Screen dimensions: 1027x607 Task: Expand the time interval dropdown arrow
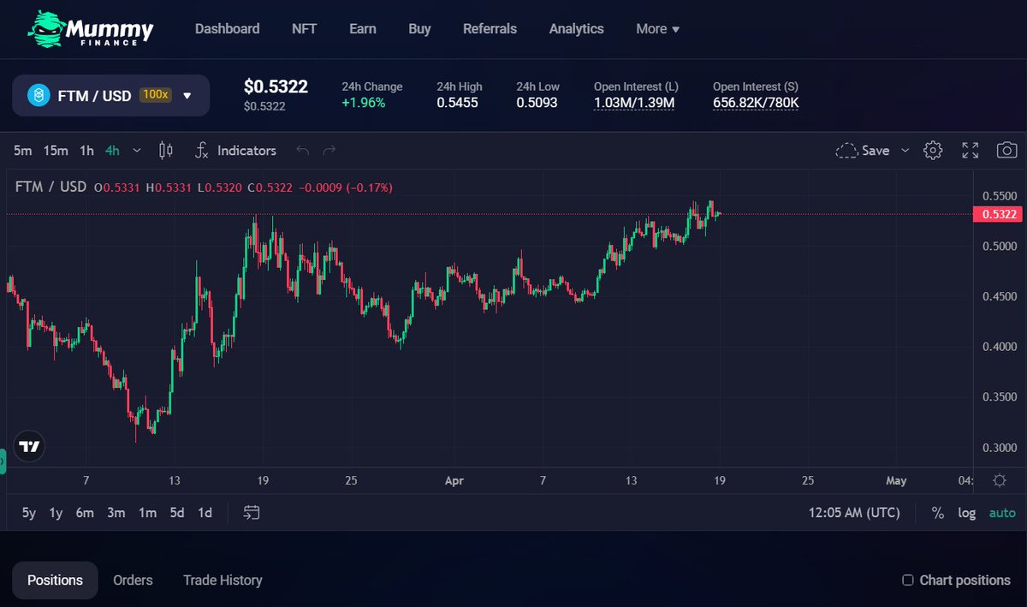coord(137,151)
